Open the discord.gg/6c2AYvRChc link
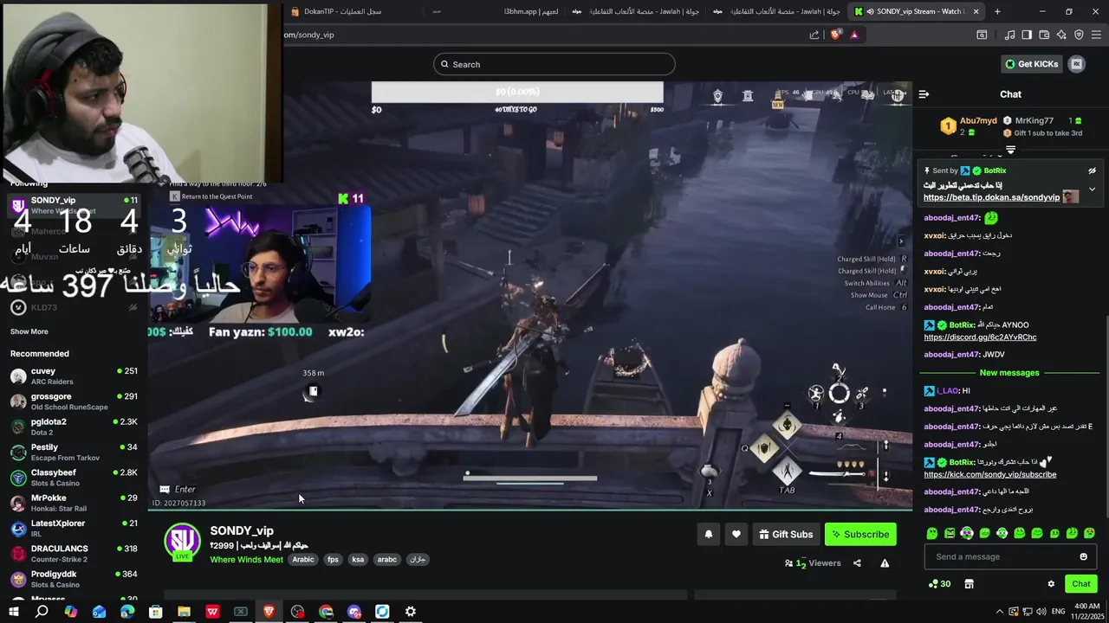 tap(980, 337)
